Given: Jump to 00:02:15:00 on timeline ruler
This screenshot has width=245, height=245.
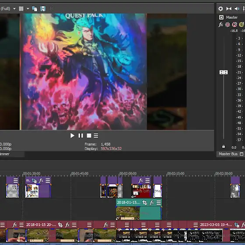Looking at the screenshot, I should pos(176,173).
